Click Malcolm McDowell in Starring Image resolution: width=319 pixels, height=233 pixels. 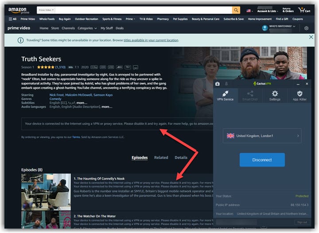[x=79, y=95]
